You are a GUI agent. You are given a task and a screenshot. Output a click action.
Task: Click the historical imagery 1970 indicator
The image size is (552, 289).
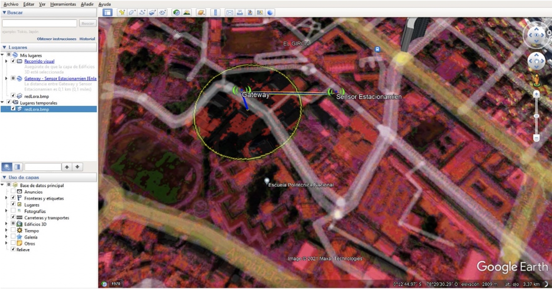coord(116,284)
